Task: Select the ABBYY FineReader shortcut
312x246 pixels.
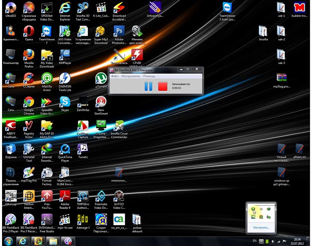Action: (x=11, y=129)
